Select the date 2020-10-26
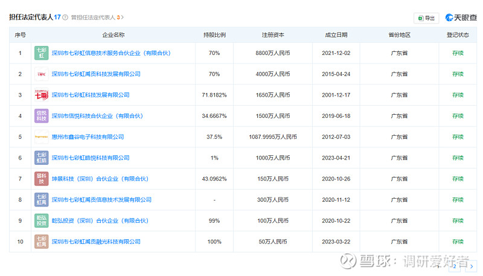 (336, 179)
